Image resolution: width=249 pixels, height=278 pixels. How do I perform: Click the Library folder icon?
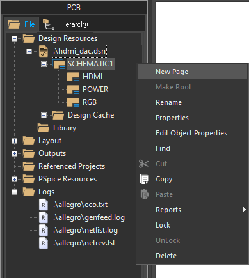click(x=44, y=128)
